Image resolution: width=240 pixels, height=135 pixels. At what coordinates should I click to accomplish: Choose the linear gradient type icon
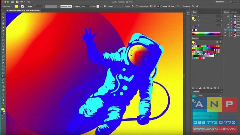click(151, 6)
